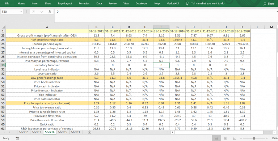Select row 55 header
This screenshot has width=278, height=141.
tap(3, 103)
